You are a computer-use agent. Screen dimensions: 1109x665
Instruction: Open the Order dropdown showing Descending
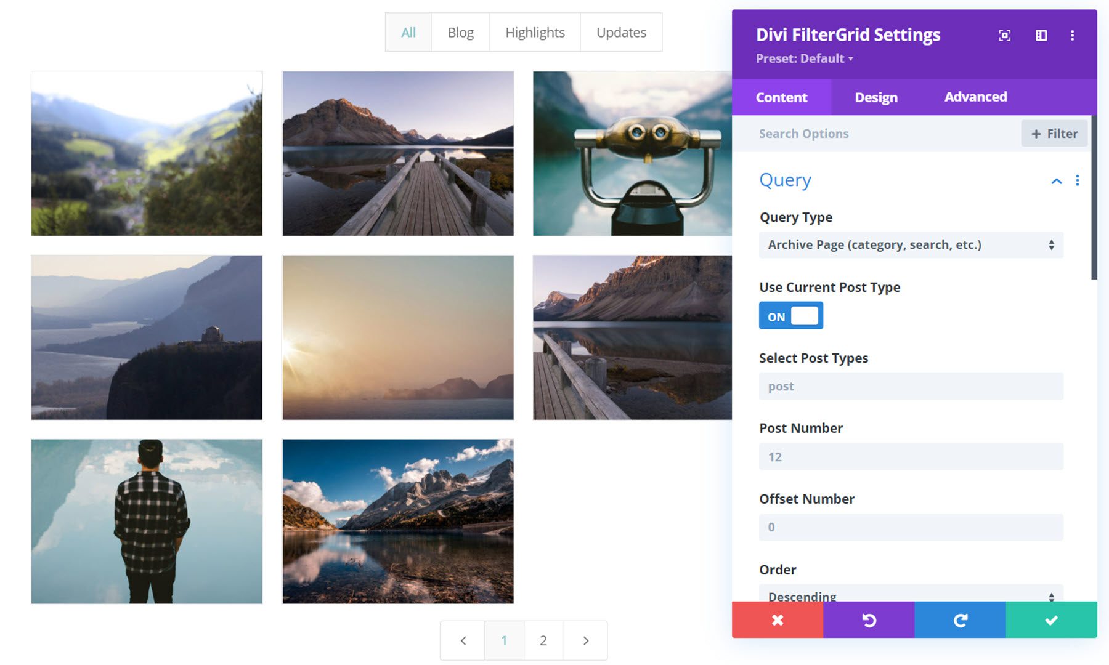911,595
